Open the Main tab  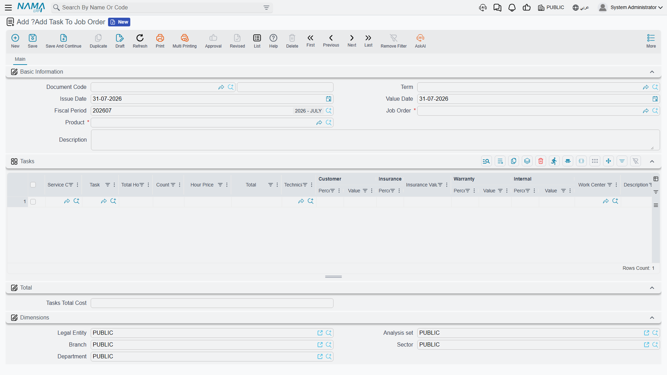[20, 59]
